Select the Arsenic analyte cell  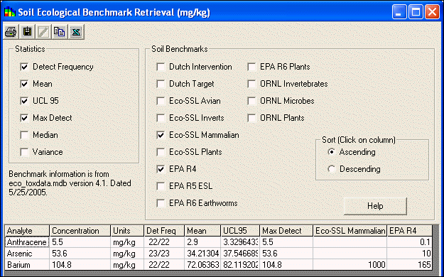pos(27,254)
